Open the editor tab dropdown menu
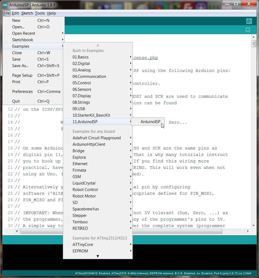 pyautogui.click(x=247, y=30)
